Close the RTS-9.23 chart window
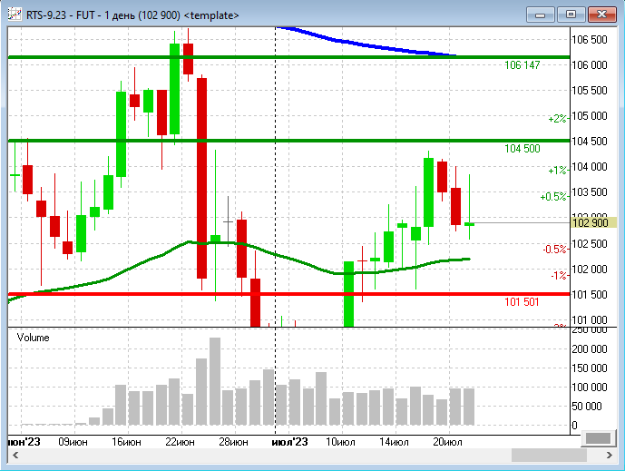The height and width of the screenshot is (471, 625). [602, 15]
